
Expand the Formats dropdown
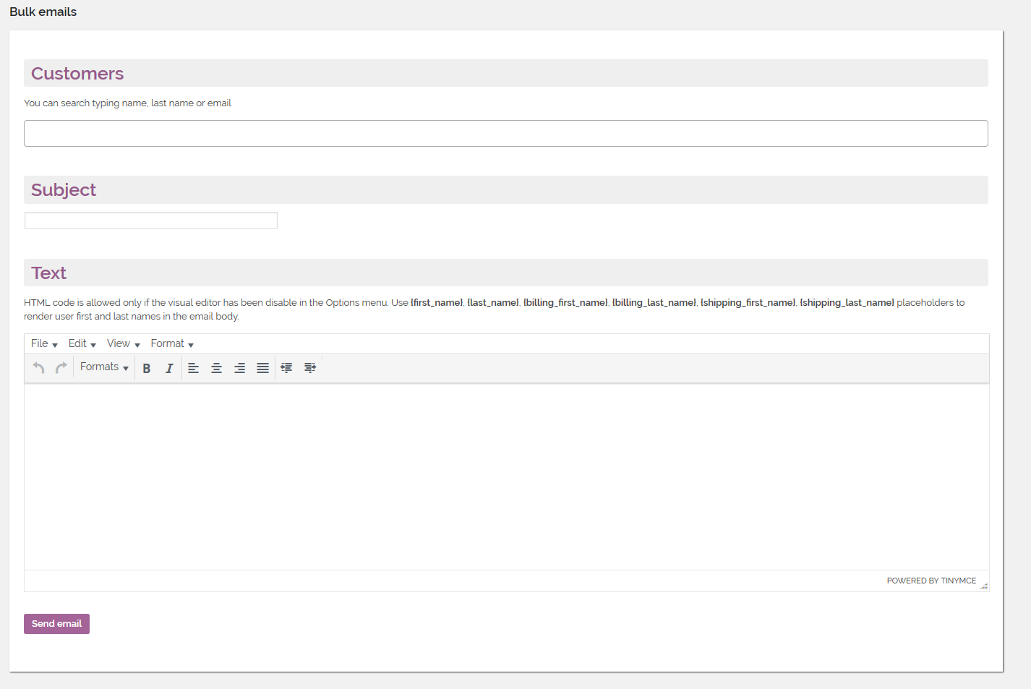(x=104, y=367)
